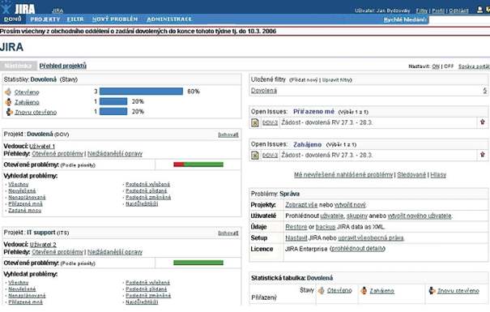Open Administrace in navigation bar
Screen dimensions: 490x312
click(x=169, y=19)
